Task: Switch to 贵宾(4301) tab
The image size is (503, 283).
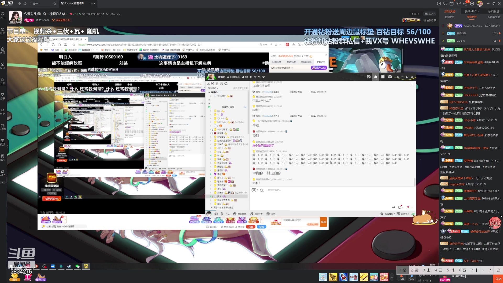Action: pyautogui.click(x=472, y=11)
